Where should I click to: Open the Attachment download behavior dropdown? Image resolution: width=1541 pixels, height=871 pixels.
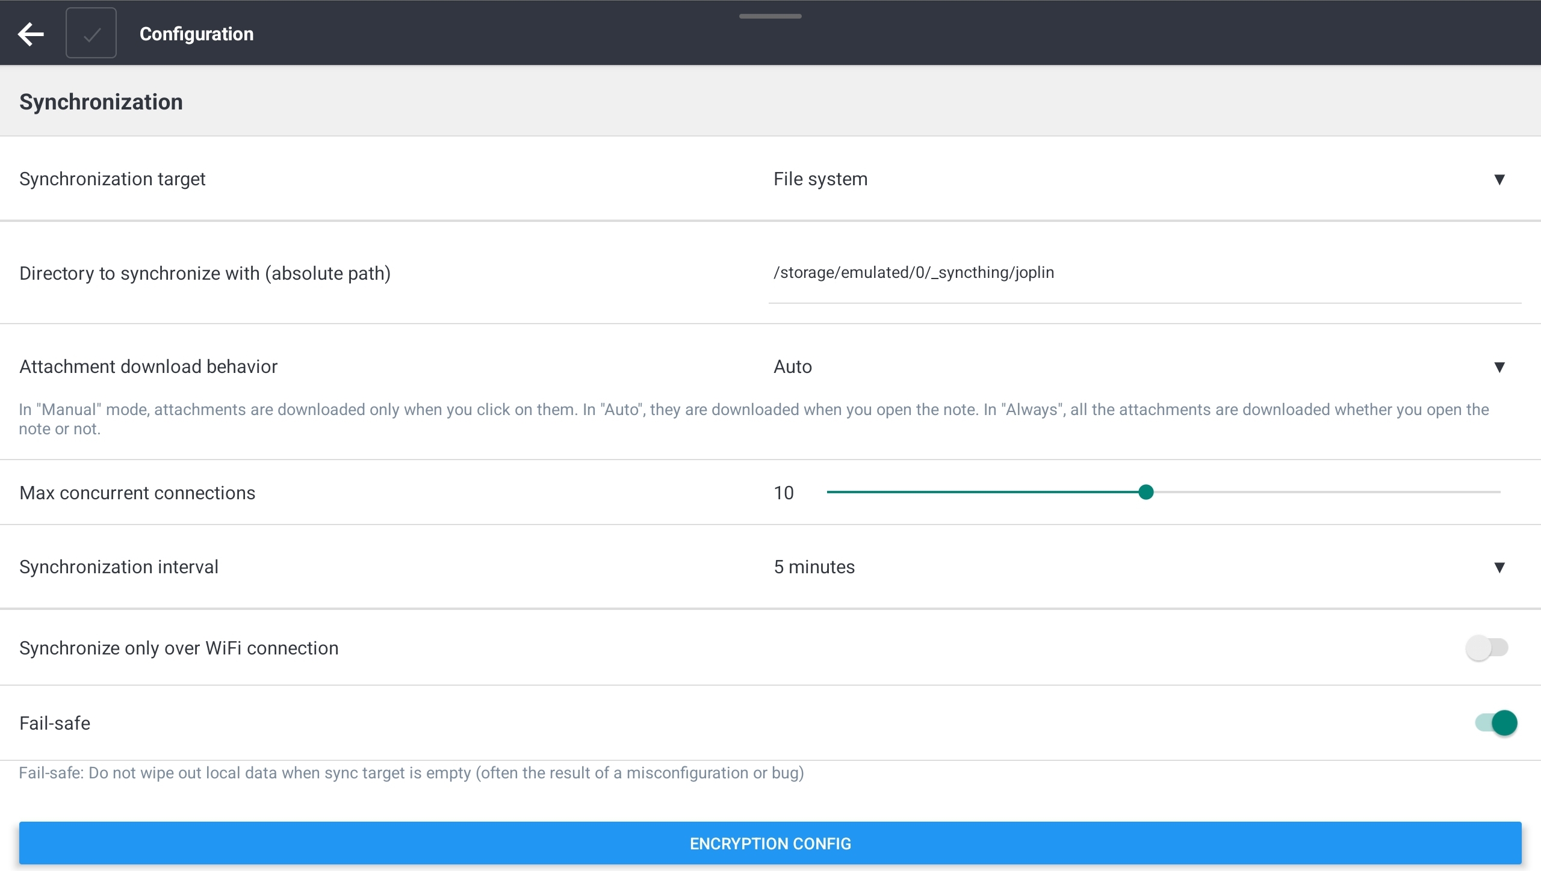1499,367
